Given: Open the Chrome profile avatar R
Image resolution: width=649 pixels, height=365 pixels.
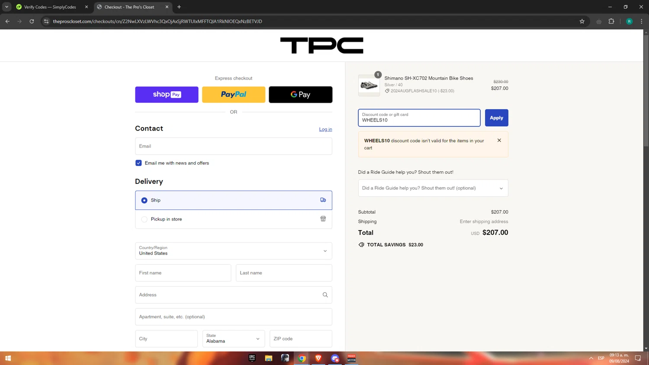Looking at the screenshot, I should [x=629, y=21].
